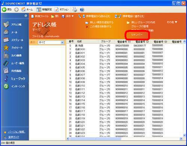Select メール in the sidebar

[10, 32]
